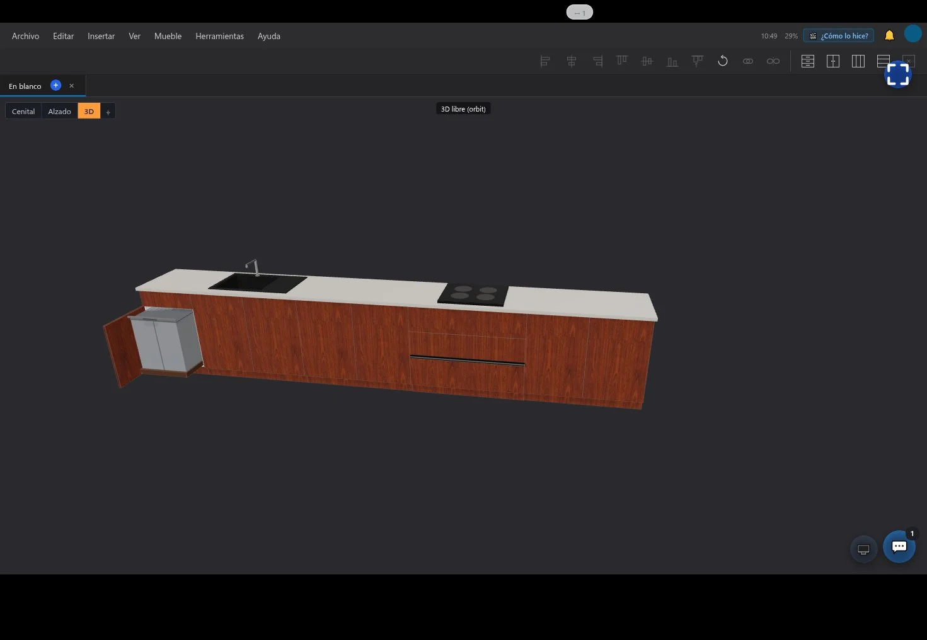Insert a double-door cabinet icon
Viewport: 927px width, 640px height.
833,61
